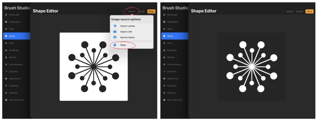Click the black-on-white starburst shape preview

click(x=94, y=67)
